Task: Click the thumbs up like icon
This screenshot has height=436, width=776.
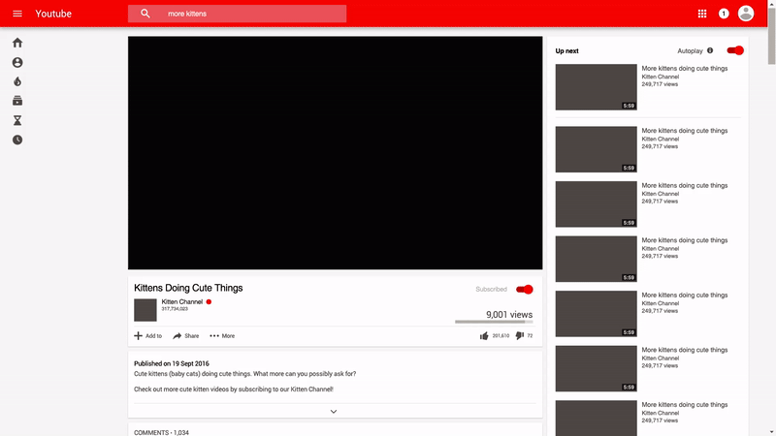Action: click(484, 335)
